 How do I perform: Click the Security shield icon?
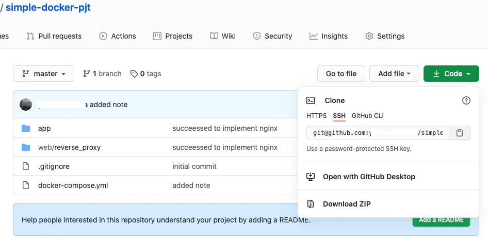(257, 36)
